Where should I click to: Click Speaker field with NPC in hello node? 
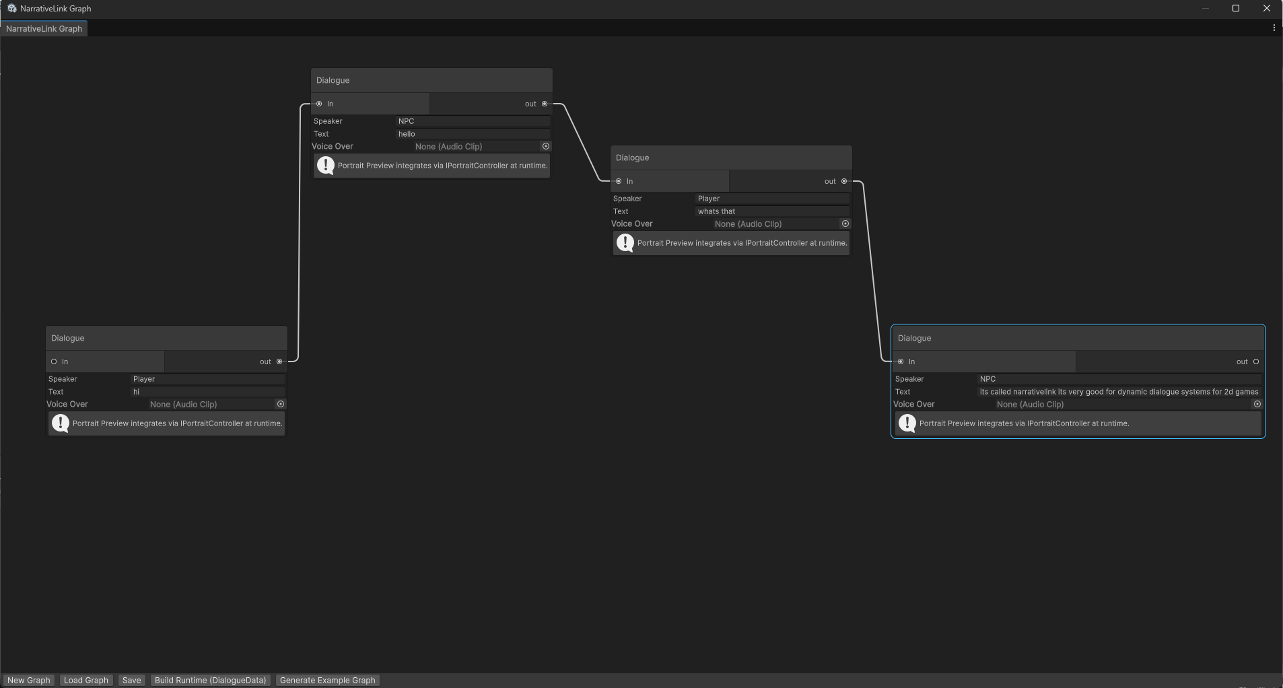tap(473, 121)
